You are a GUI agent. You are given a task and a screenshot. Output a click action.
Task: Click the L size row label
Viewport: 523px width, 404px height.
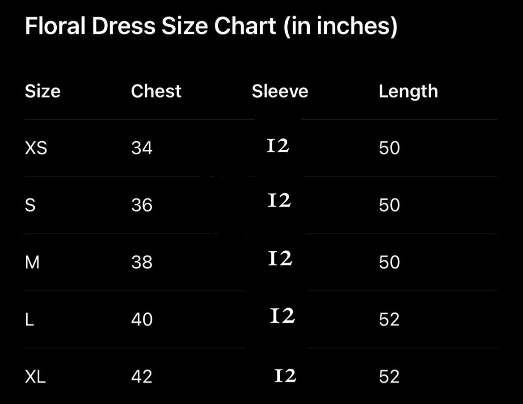pyautogui.click(x=30, y=320)
